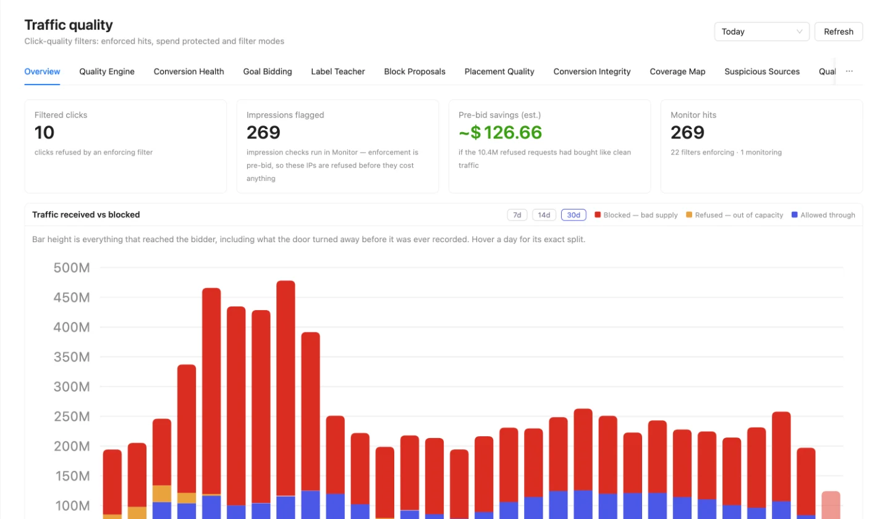The width and height of the screenshot is (872, 519).
Task: Click the tallest red chart bar
Action: click(x=286, y=388)
